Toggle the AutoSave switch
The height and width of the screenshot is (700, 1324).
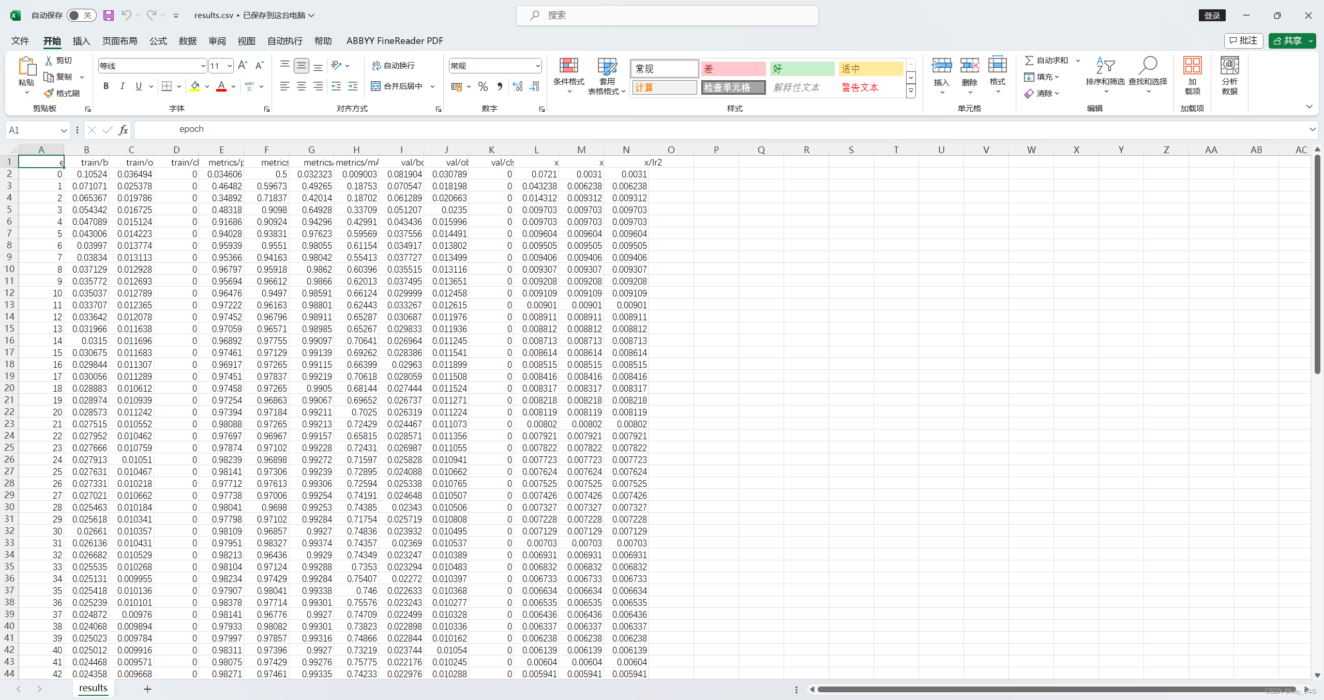[x=81, y=16]
